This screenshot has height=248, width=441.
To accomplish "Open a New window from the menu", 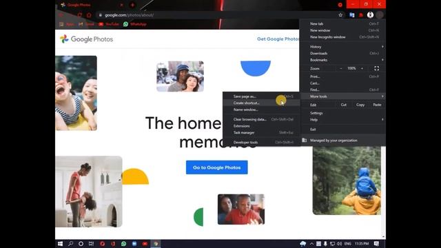I will pyautogui.click(x=343, y=30).
